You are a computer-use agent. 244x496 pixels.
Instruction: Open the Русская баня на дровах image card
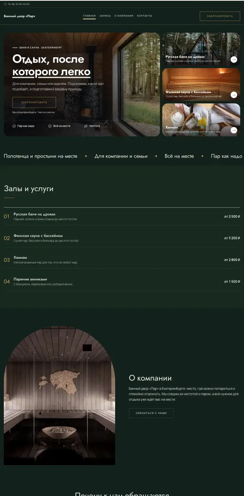201,49
